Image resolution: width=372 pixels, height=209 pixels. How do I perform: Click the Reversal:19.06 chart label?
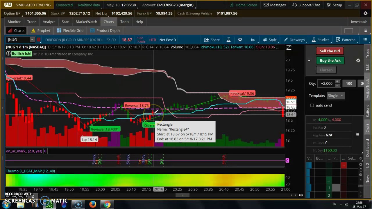coord(242,93)
